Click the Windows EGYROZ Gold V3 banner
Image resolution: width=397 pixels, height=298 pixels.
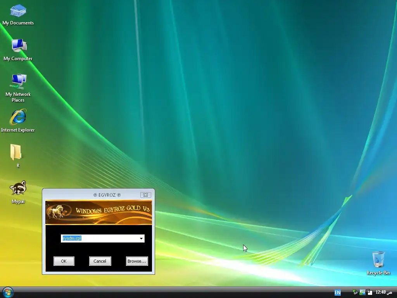click(x=99, y=212)
